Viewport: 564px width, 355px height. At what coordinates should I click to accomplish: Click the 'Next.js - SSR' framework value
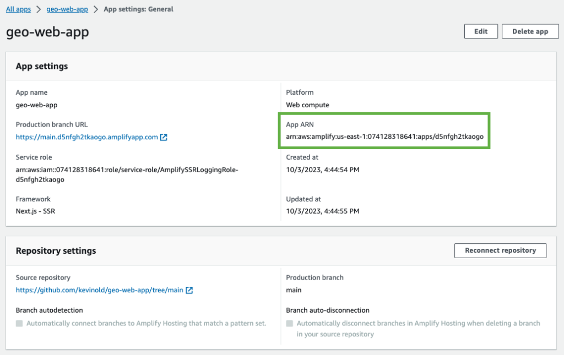(x=35, y=211)
